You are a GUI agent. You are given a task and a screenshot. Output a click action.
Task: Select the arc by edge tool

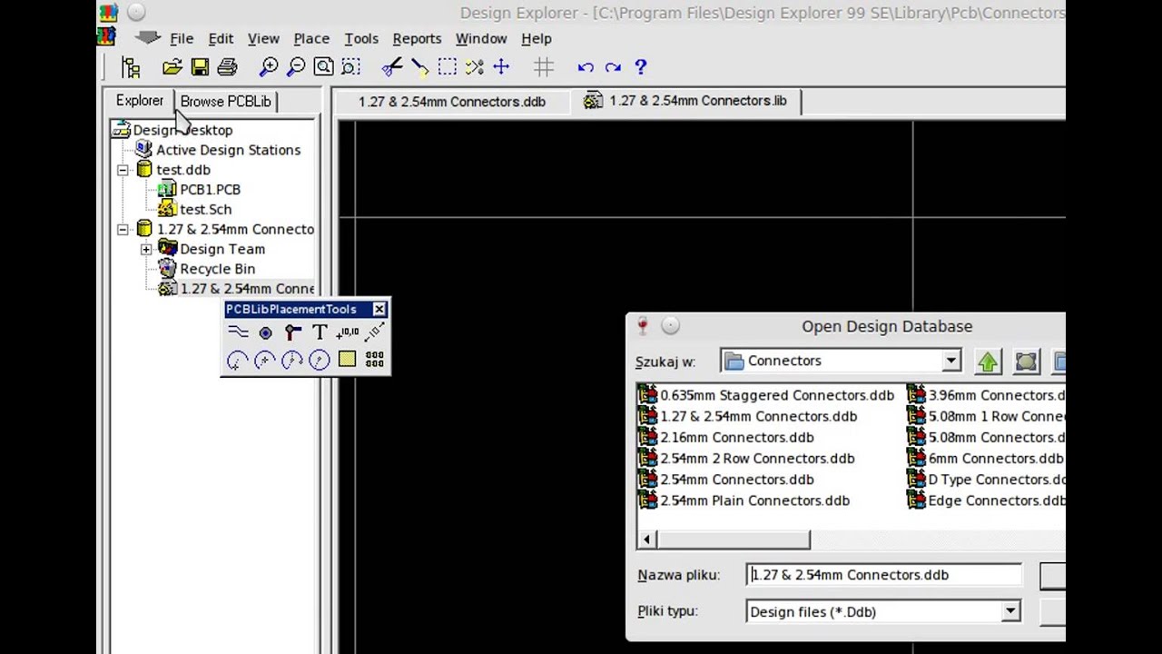click(265, 361)
